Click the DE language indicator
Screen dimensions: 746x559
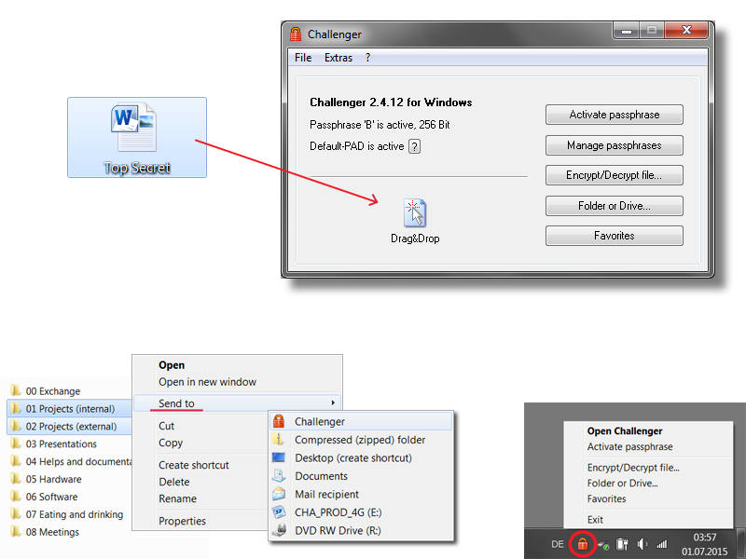pyautogui.click(x=557, y=544)
